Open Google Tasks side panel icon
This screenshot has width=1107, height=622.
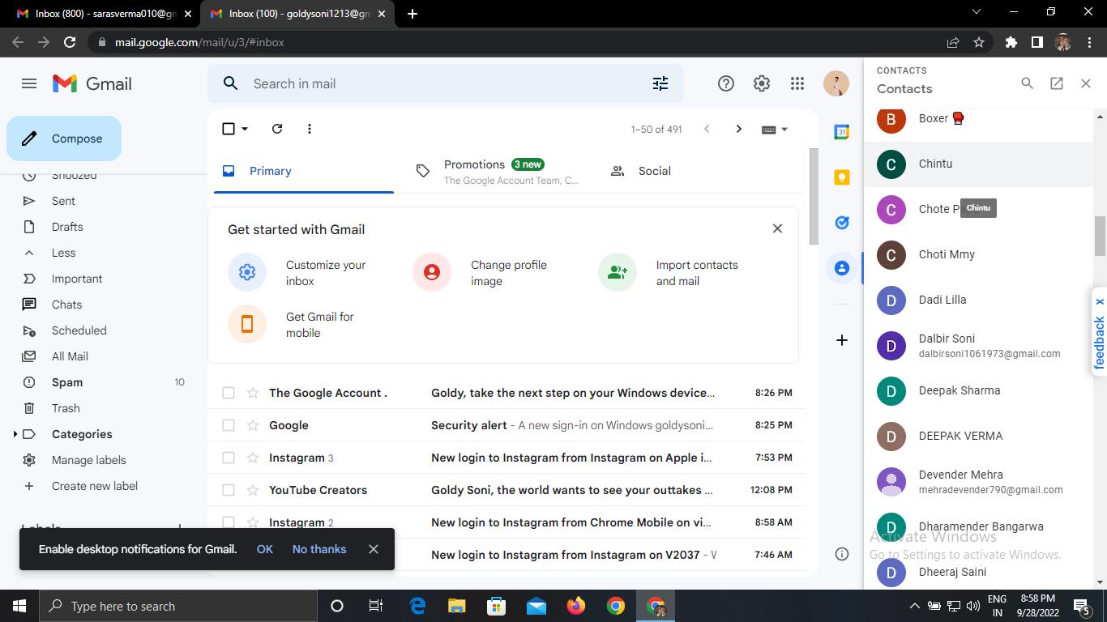pyautogui.click(x=841, y=223)
